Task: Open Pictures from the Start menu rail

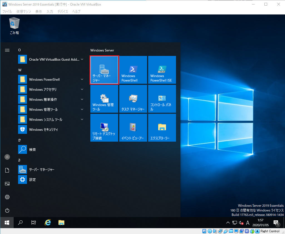Action: coord(7,184)
